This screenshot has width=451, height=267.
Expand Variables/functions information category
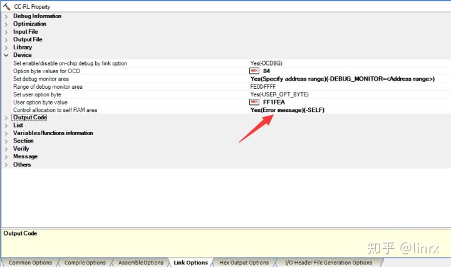point(6,133)
